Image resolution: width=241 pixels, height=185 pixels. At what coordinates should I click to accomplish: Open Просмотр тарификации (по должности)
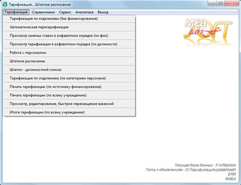69,44
